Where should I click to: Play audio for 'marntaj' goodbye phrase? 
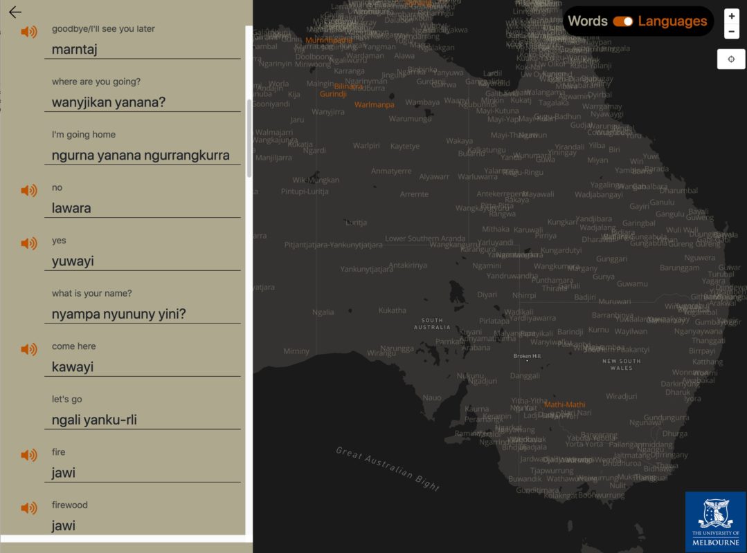(x=29, y=32)
